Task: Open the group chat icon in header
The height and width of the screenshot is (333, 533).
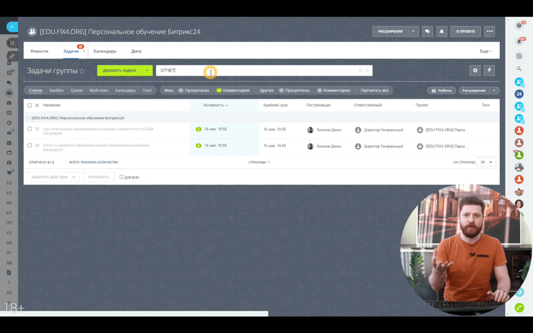Action: coord(427,31)
